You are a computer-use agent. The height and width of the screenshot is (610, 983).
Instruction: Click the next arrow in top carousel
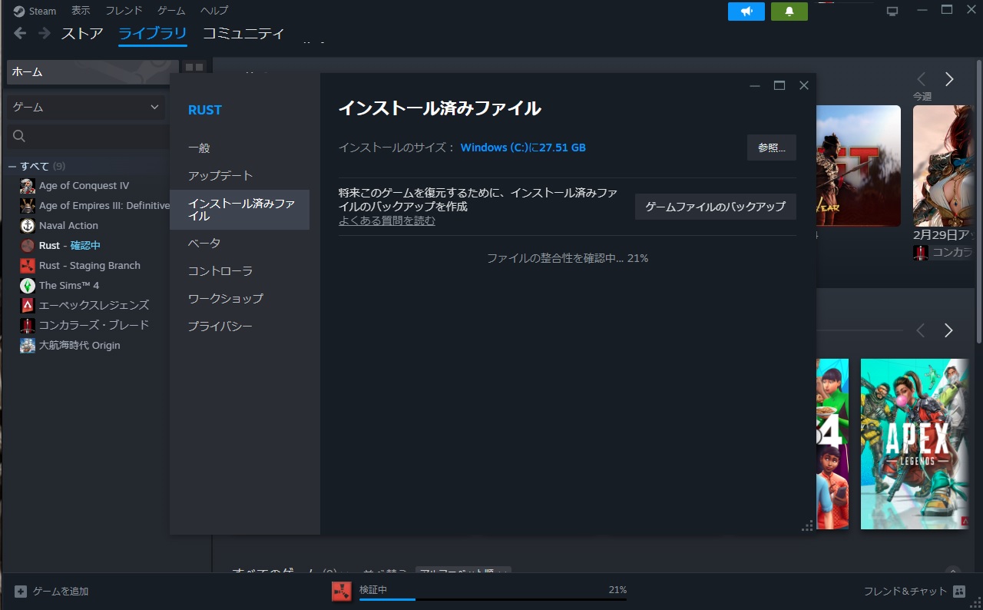[949, 79]
